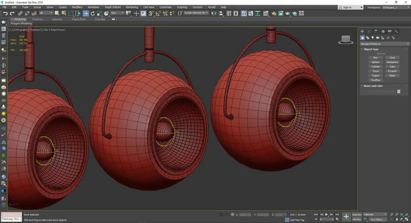Activate the Select and Rotate tool
This screenshot has width=411, height=223.
[x=92, y=13]
